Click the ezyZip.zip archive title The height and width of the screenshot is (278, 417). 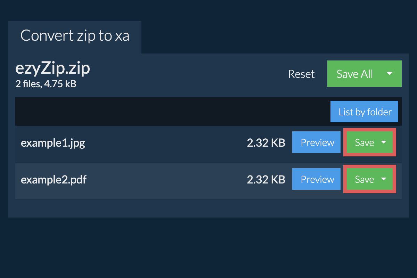tap(53, 69)
